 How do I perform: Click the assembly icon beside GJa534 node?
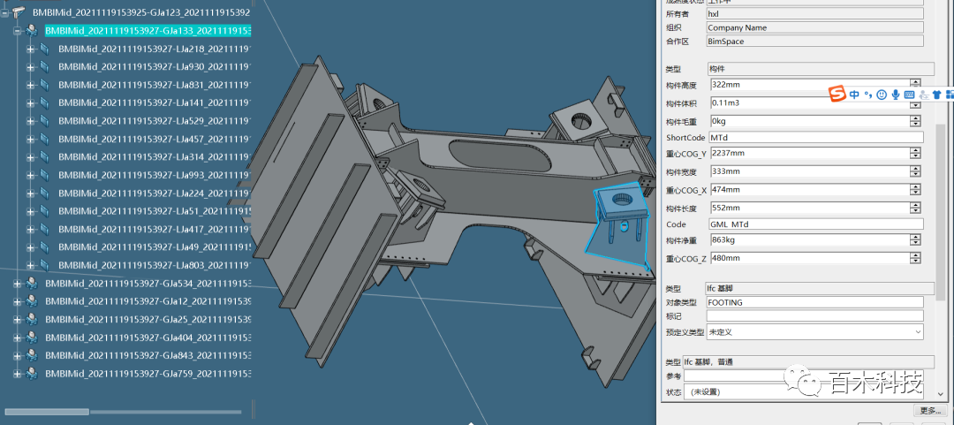[32, 284]
